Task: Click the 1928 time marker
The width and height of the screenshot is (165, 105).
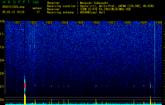Action: coord(127,23)
